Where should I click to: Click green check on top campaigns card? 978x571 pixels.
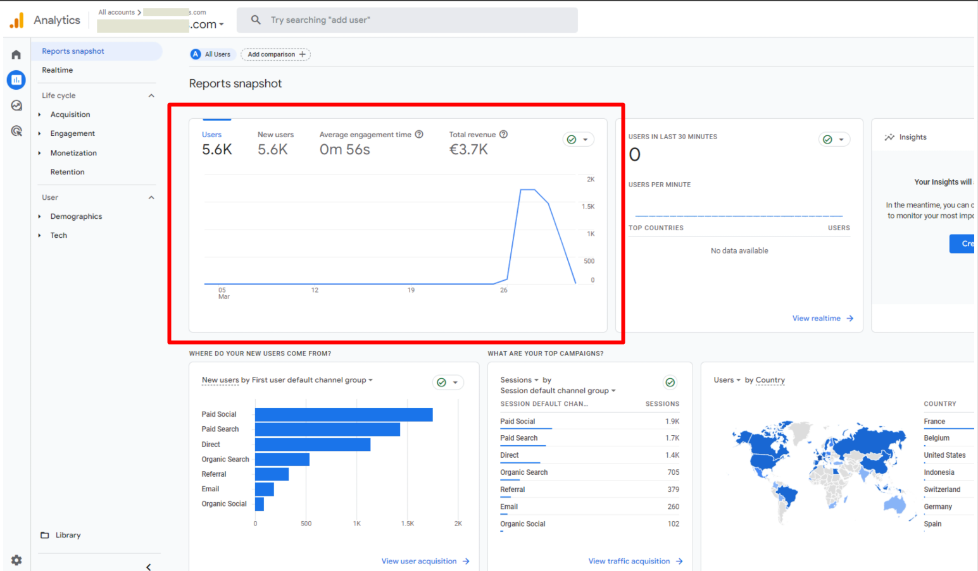670,382
